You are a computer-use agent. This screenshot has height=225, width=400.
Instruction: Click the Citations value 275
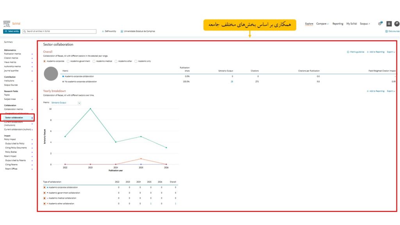(x=257, y=82)
